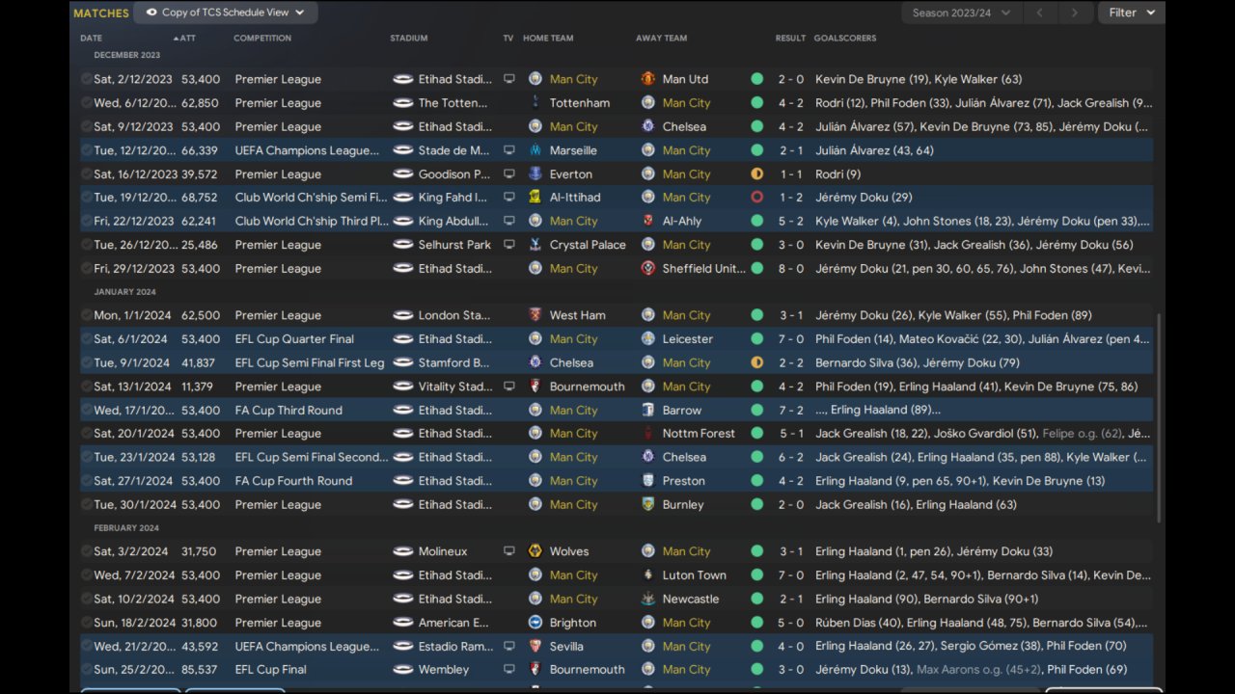Sort by the ATT column header
The image size is (1235, 694).
pos(187,39)
